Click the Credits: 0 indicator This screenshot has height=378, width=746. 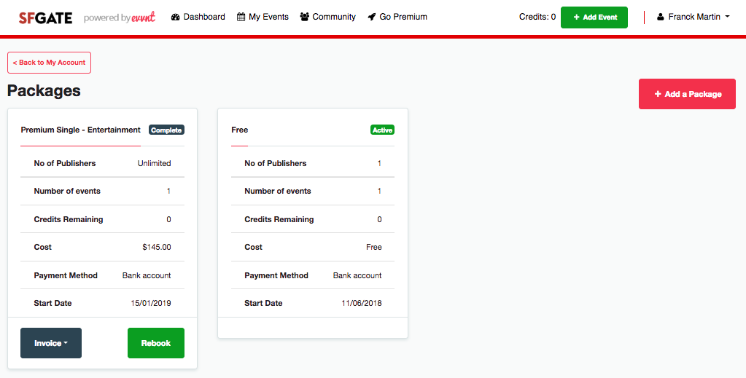point(537,17)
